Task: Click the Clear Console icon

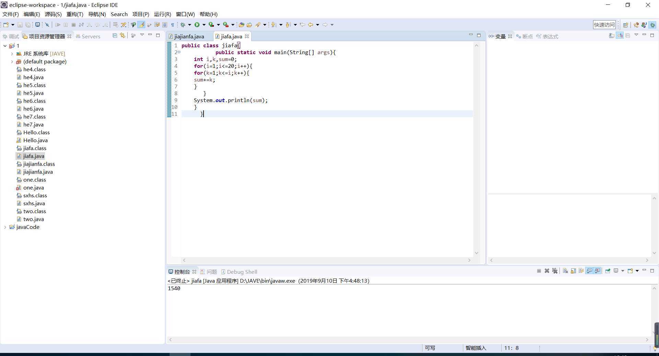Action: (x=565, y=271)
